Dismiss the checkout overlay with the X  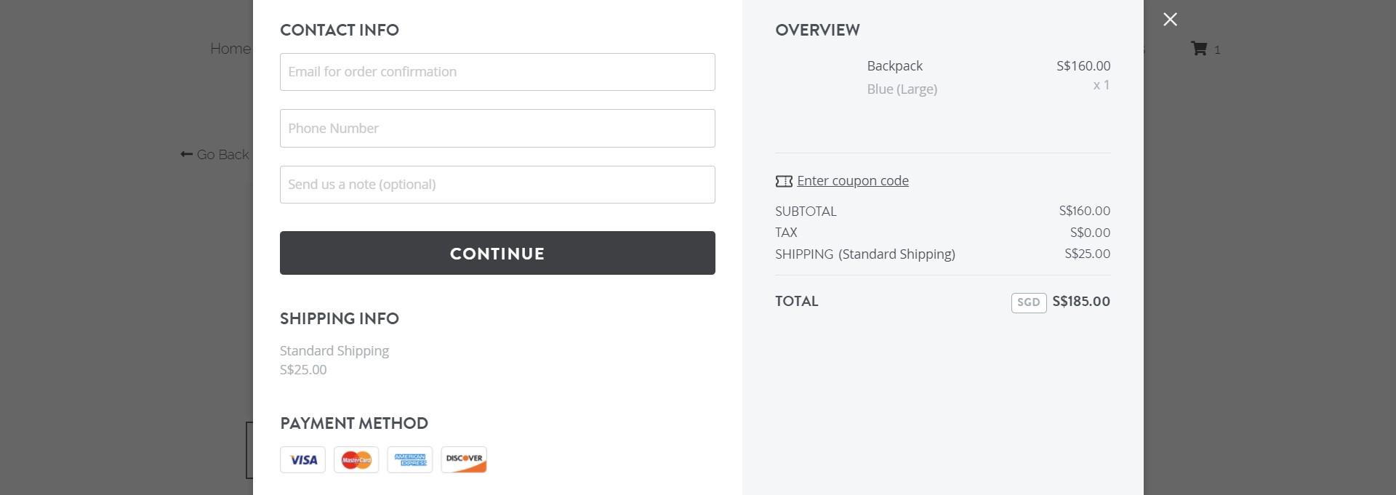pyautogui.click(x=1169, y=20)
